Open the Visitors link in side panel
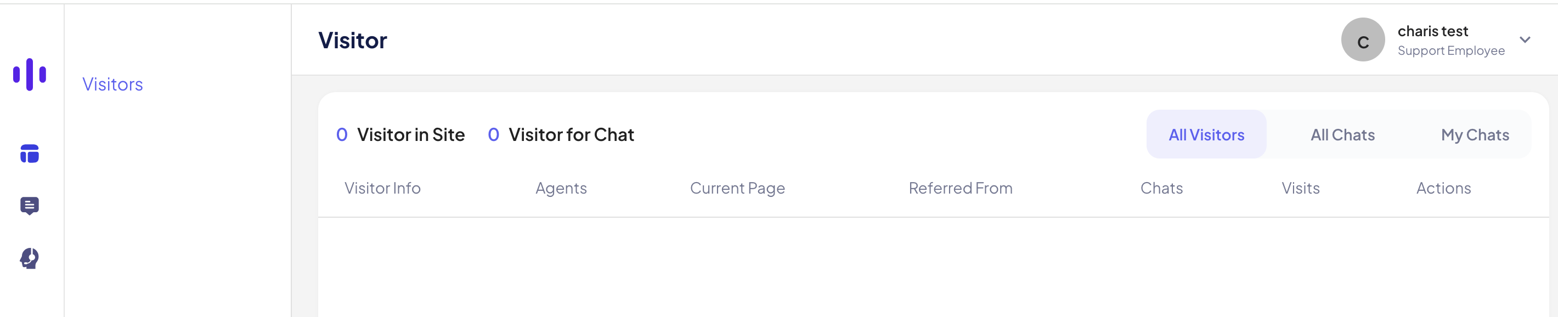Viewport: 1558px width, 317px height. (112, 84)
